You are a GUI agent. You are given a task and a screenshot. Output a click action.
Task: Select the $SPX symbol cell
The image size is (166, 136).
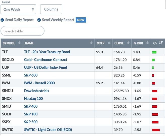pos(12,122)
